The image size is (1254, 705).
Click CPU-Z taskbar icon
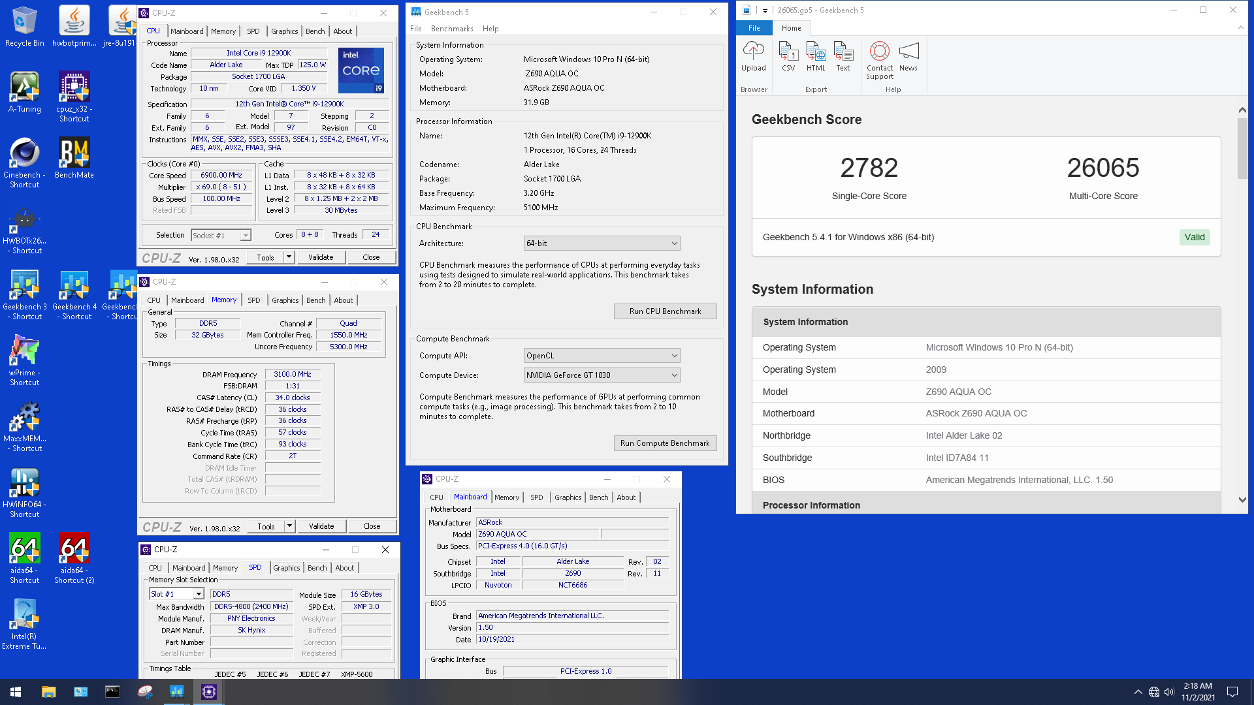pyautogui.click(x=209, y=692)
